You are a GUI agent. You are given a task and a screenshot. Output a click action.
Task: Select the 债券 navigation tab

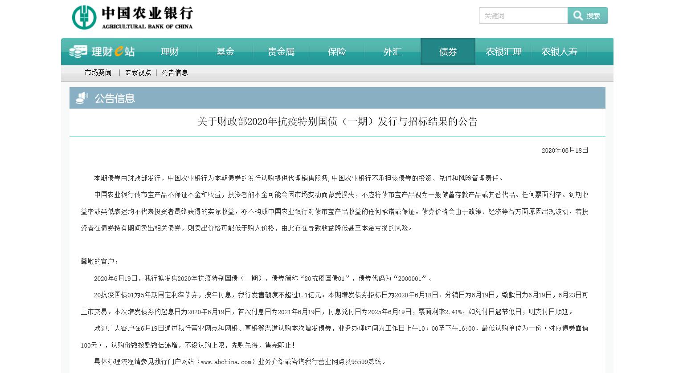448,52
